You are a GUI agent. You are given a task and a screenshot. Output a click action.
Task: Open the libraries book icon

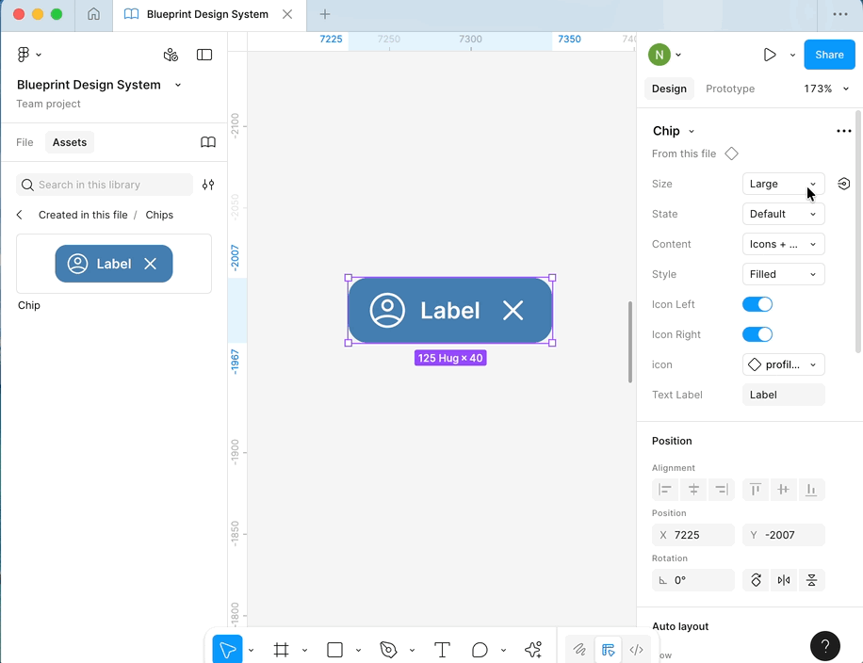208,142
